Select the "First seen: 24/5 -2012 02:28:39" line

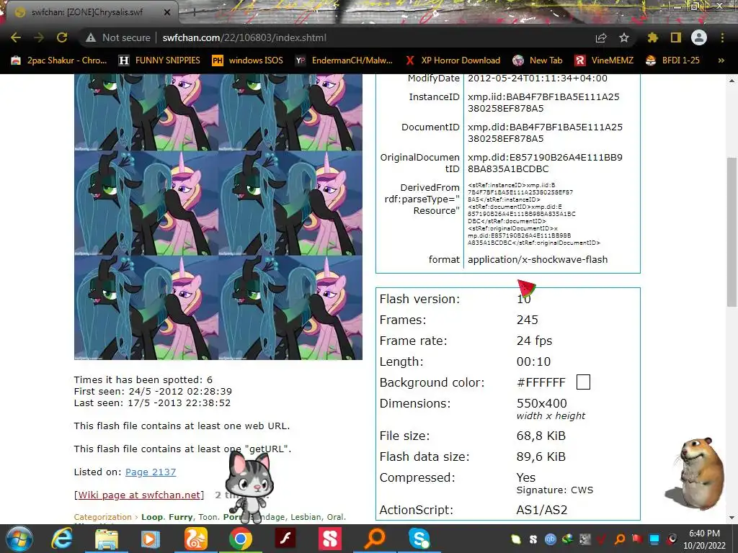(x=153, y=391)
